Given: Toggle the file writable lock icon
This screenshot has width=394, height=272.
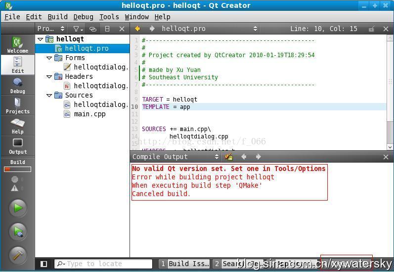Looking at the screenshot, I should click(x=372, y=29).
